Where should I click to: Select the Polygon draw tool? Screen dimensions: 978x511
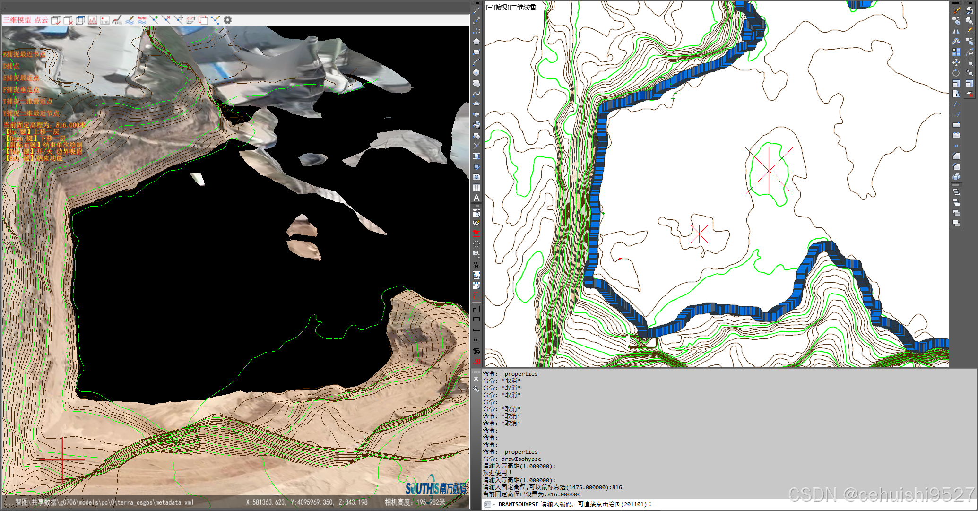point(476,41)
